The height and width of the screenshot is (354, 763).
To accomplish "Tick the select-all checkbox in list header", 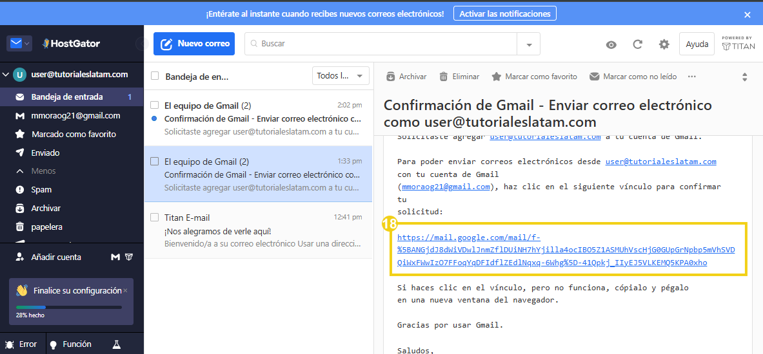I will pyautogui.click(x=155, y=76).
